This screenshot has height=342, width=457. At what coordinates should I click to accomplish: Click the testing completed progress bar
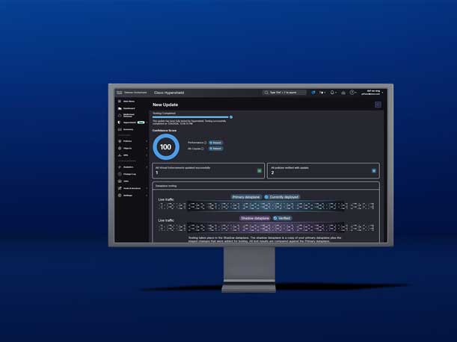(191, 117)
